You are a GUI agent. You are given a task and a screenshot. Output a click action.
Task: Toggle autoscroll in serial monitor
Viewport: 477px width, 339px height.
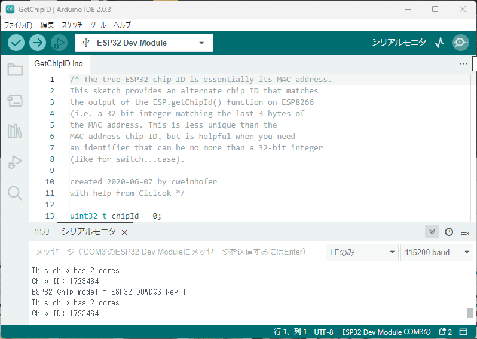[432, 232]
